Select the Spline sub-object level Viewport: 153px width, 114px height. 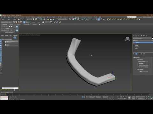pos(136,48)
